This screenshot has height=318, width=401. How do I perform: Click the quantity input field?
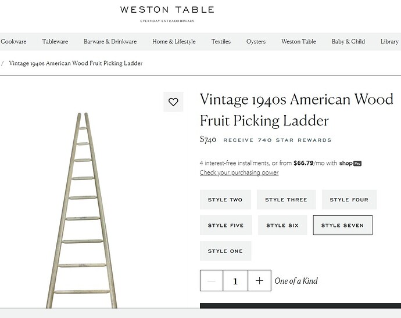click(x=235, y=281)
